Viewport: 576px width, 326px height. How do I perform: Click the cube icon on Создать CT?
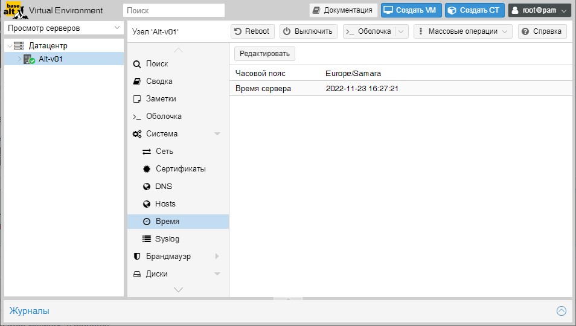click(452, 10)
